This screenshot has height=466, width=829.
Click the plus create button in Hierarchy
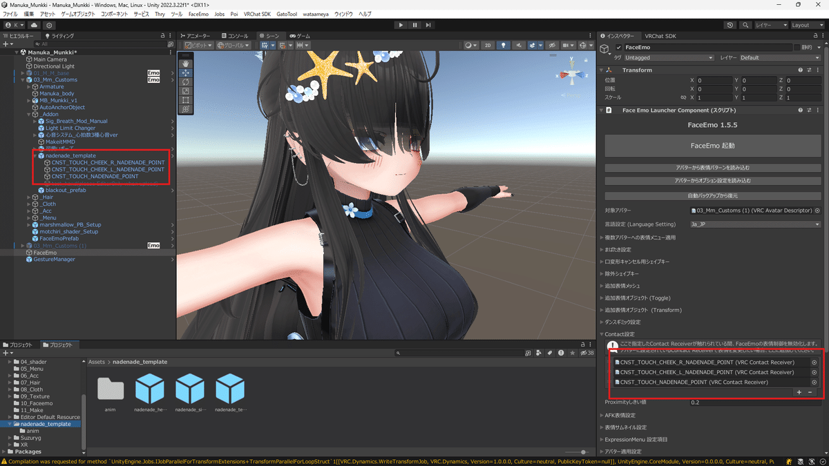click(8, 43)
